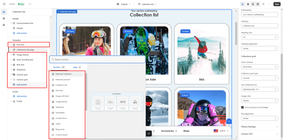Switch to desktop preview icon
Image resolution: width=283 pixels, height=140 pixels.
(248, 4)
